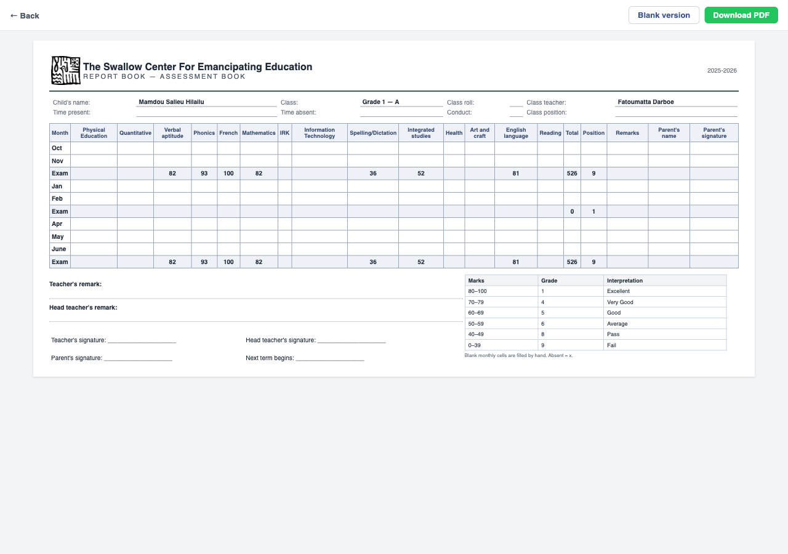Click the June month row label

tap(58, 249)
